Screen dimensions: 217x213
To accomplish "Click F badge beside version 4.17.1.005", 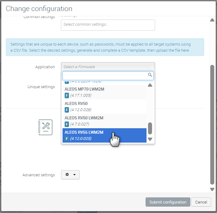I will [67, 95].
